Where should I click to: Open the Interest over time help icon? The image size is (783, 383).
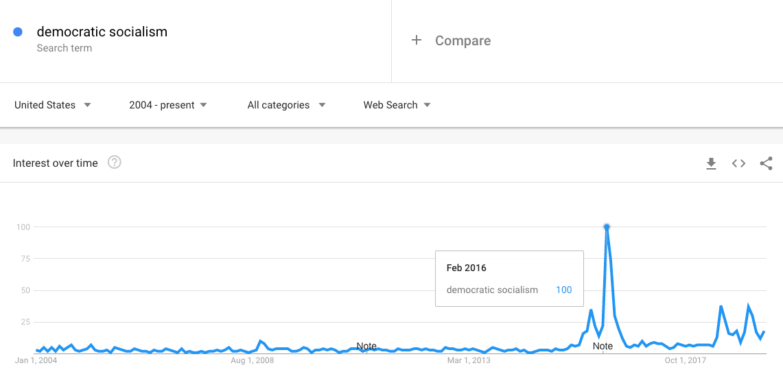pos(115,163)
